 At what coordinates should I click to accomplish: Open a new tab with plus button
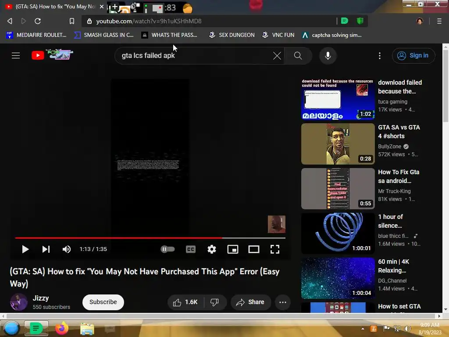(114, 7)
